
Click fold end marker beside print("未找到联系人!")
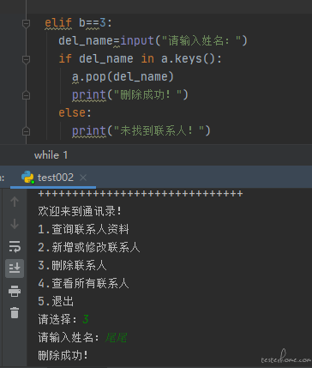[x=26, y=131]
